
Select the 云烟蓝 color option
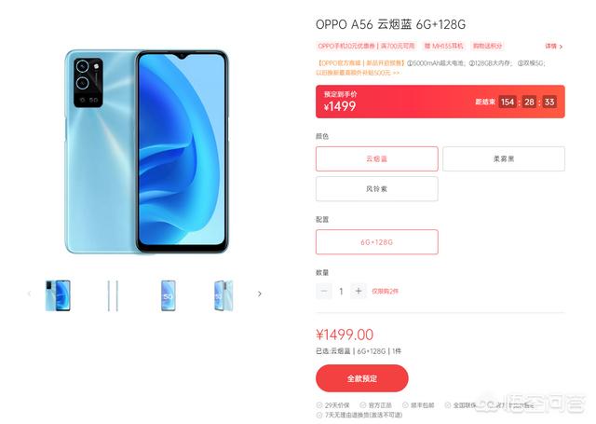tap(376, 158)
